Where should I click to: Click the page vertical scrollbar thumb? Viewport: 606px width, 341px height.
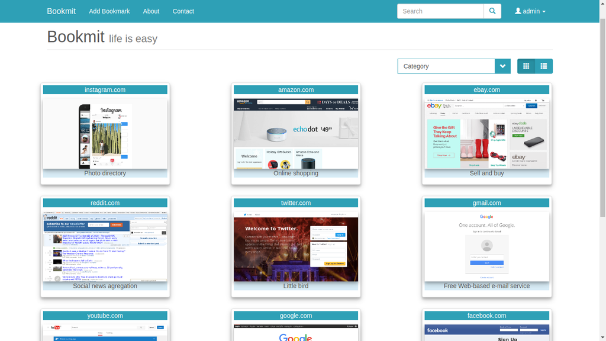pos(602,117)
